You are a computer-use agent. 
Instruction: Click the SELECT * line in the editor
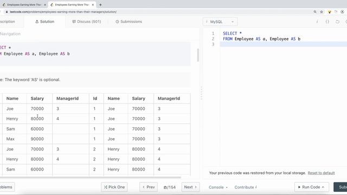[232, 34]
